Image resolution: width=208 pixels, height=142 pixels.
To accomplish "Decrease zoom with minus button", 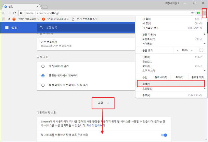I will coord(177,50).
